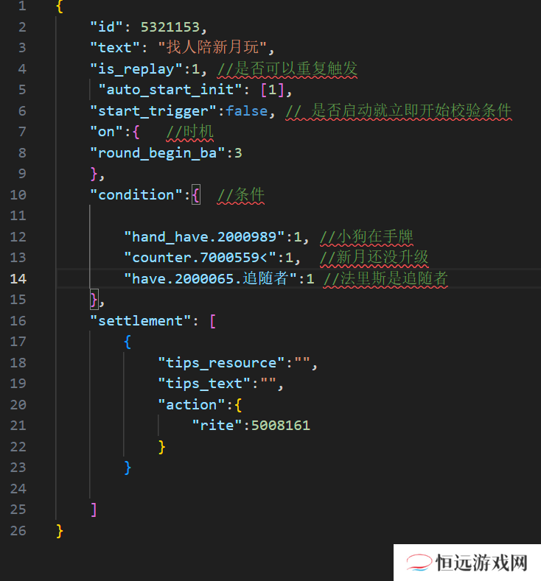The image size is (541, 581).
Task: Click the "tips_resource" key
Action: [x=221, y=363]
